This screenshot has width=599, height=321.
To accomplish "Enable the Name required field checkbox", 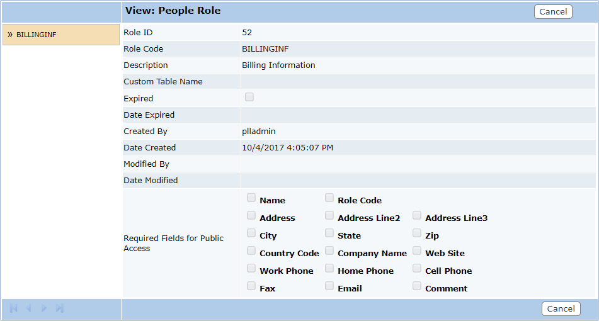I will point(251,198).
